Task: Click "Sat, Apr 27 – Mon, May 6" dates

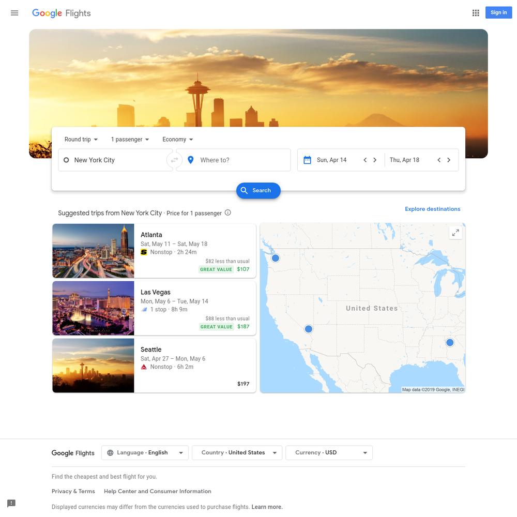Action: (173, 359)
